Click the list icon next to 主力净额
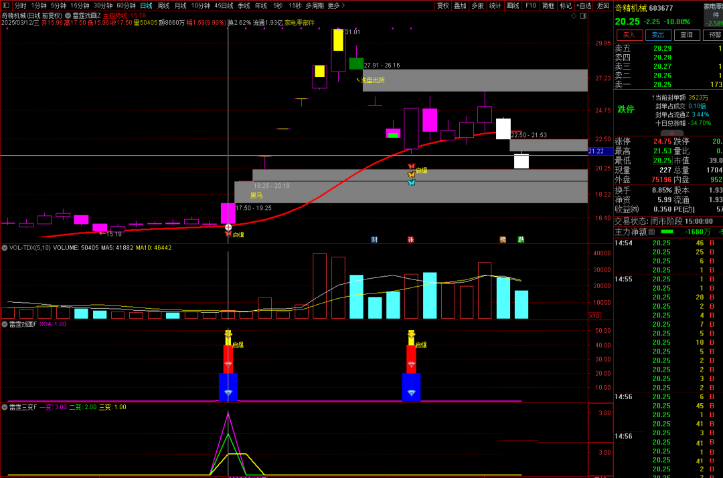Image resolution: width=723 pixels, height=478 pixels. [x=651, y=232]
